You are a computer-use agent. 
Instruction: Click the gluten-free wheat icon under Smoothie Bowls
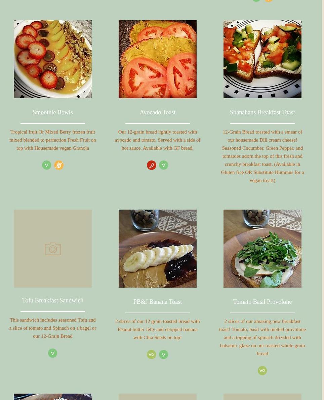pos(58,165)
